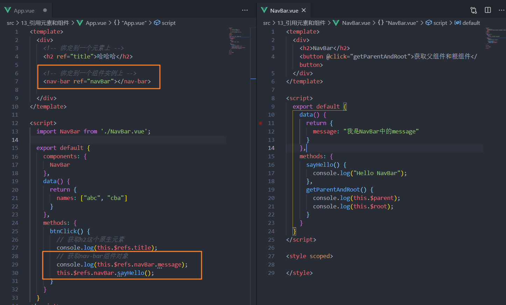Screen dimensions: 506x305
Task: Click the script cube icon in NavBar.vue breadcrumb
Action: [429, 23]
